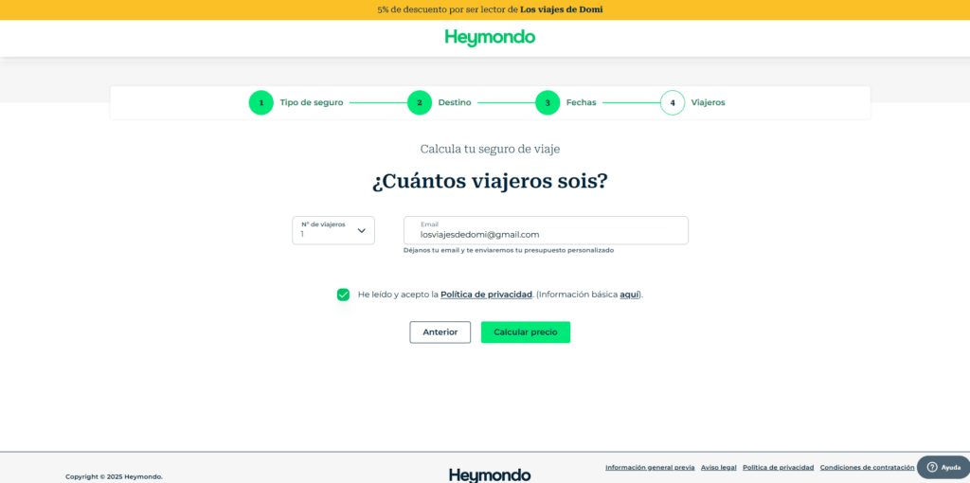Click the 'Copyright © 2025 Heymondo.' text
Viewport: 970px width, 483px height.
pyautogui.click(x=114, y=476)
